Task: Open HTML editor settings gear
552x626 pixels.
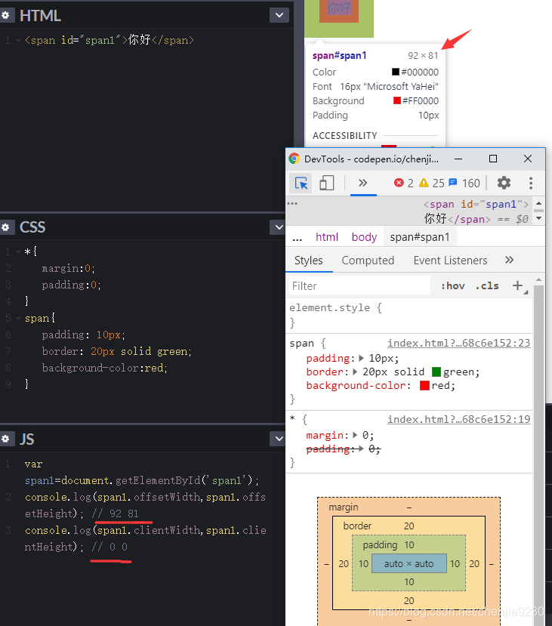Action: (5, 16)
